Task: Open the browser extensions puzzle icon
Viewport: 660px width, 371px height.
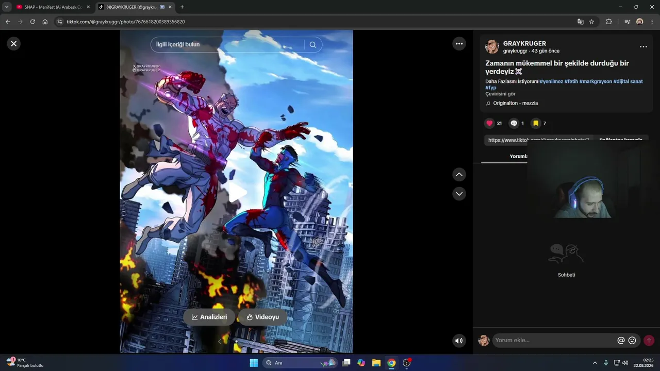Action: (609, 22)
